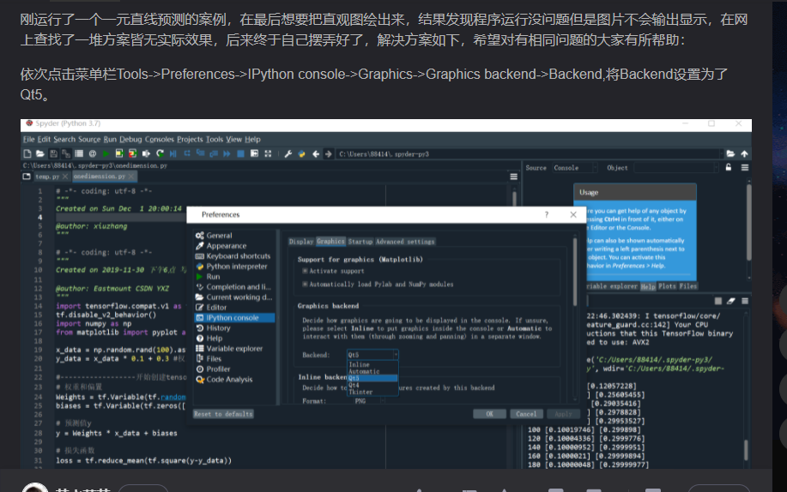Toggle the Help pane lock icon

729,167
